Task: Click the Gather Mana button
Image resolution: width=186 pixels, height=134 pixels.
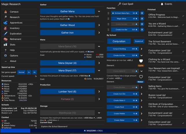Action: (x=67, y=12)
